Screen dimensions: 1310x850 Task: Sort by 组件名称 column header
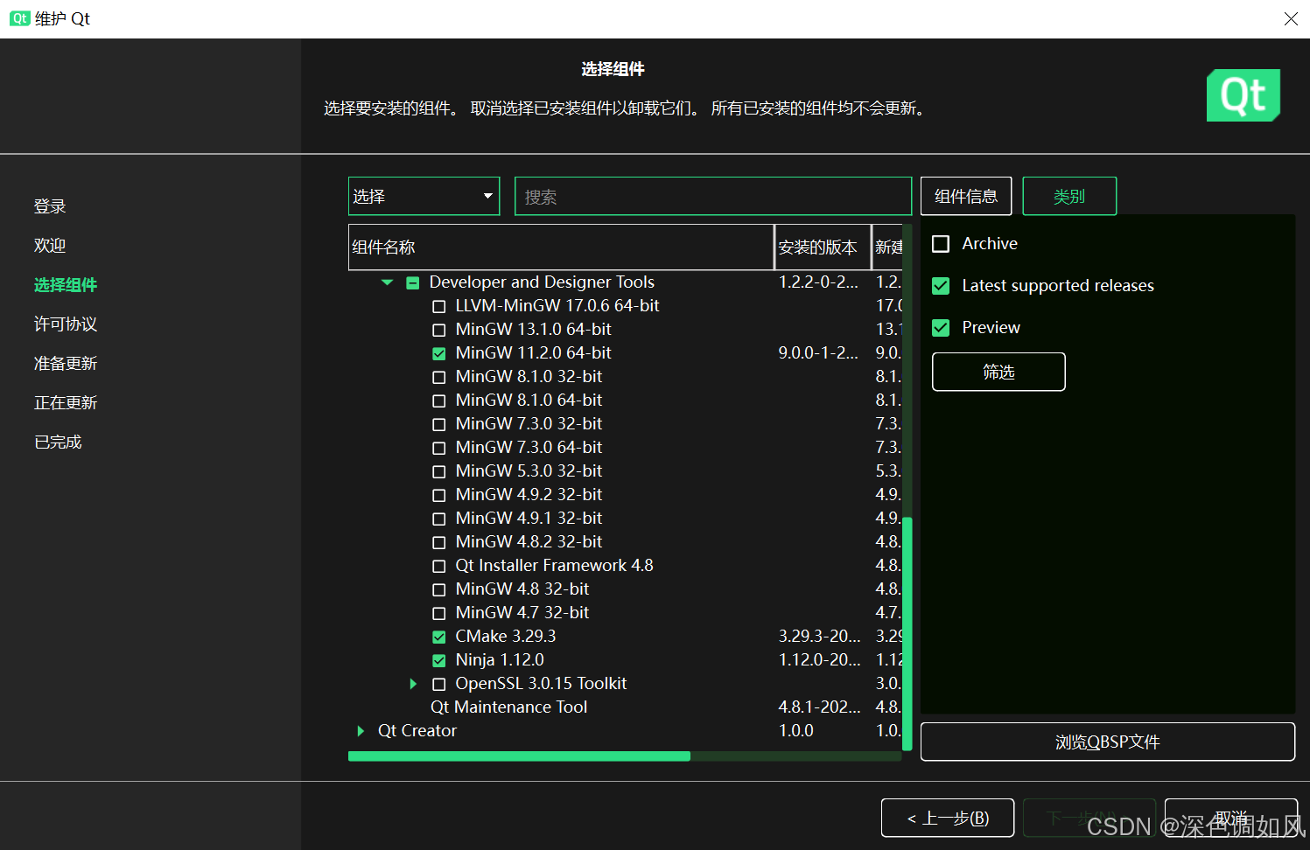(x=561, y=247)
